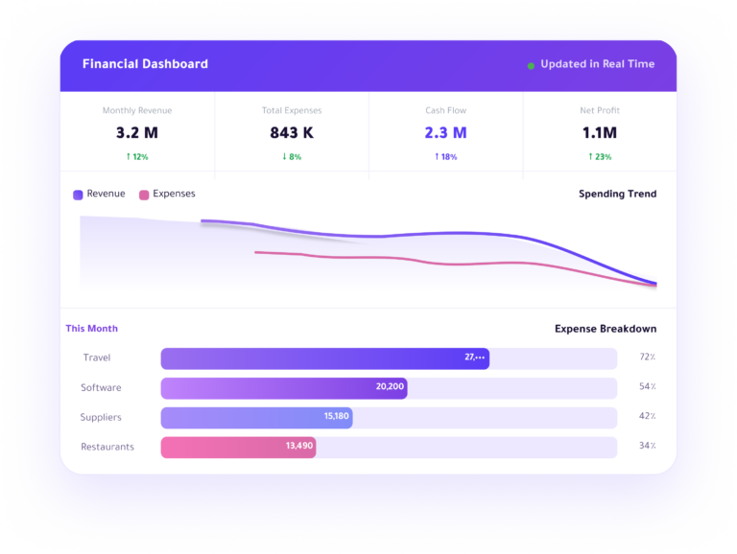Click the Expenses legend color swatch
Screen dimensions: 737x554
tap(144, 195)
